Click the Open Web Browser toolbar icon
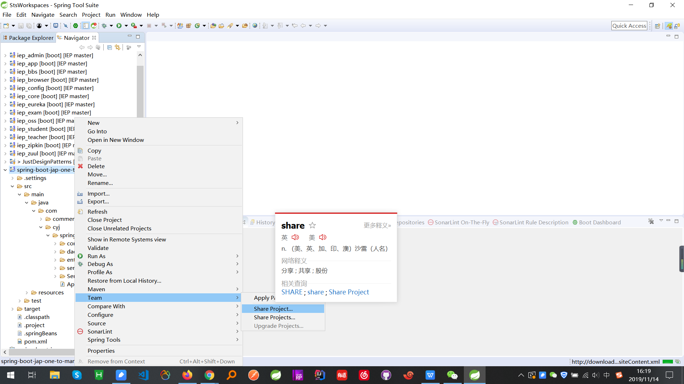This screenshot has height=384, width=684. (x=255, y=25)
